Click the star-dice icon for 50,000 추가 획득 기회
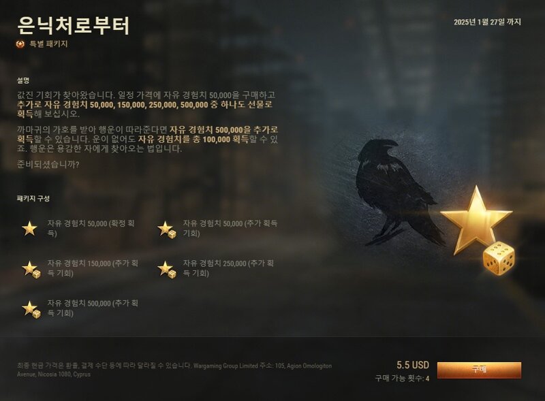This screenshot has height=401, width=545. tap(167, 229)
